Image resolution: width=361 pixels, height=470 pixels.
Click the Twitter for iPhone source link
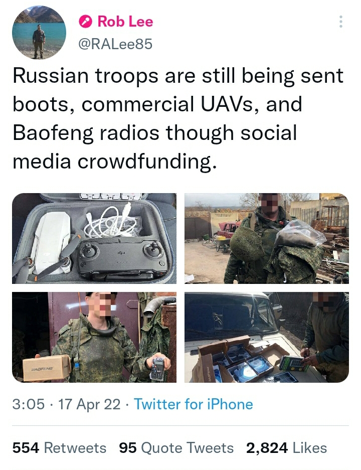pos(194,404)
